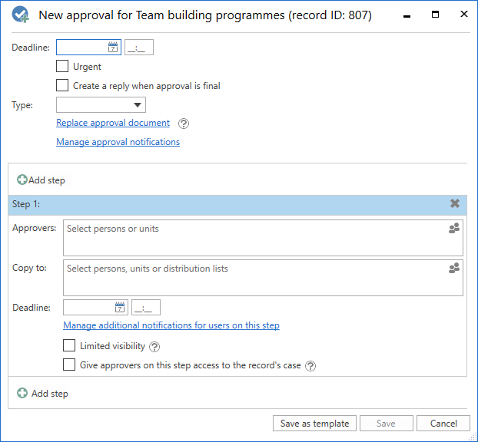Image resolution: width=478 pixels, height=442 pixels.
Task: Check Create a reply when approval is final
Action: tap(62, 86)
